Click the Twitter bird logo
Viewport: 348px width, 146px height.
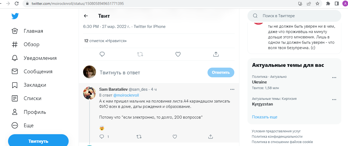(15, 16)
